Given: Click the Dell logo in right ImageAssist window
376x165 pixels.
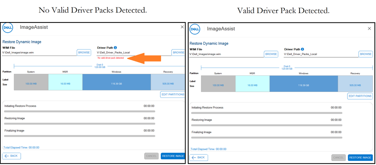Looking at the screenshot, I should [x=195, y=29].
